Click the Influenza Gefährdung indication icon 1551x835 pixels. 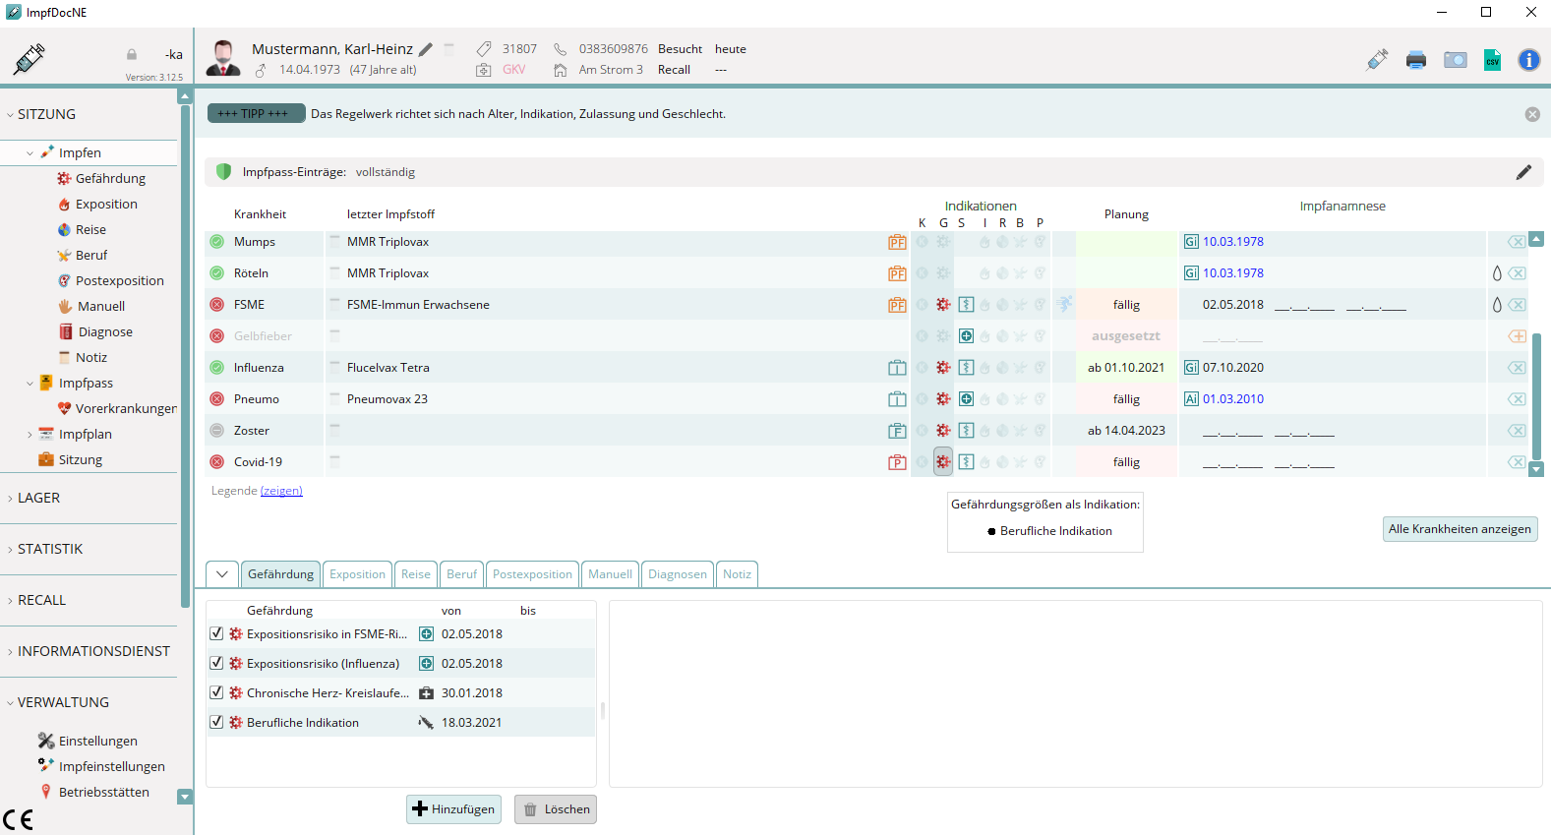(x=943, y=368)
